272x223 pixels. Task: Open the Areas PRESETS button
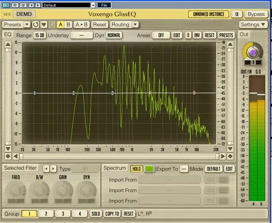226,35
